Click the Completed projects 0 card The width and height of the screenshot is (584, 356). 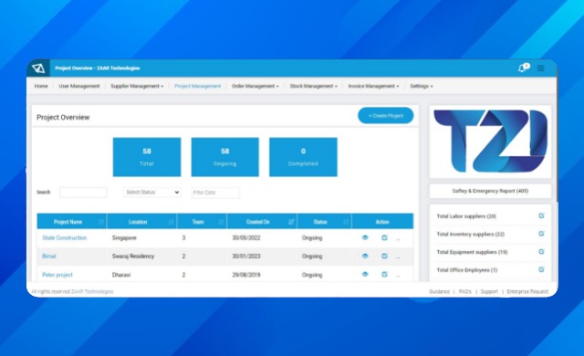point(303,157)
